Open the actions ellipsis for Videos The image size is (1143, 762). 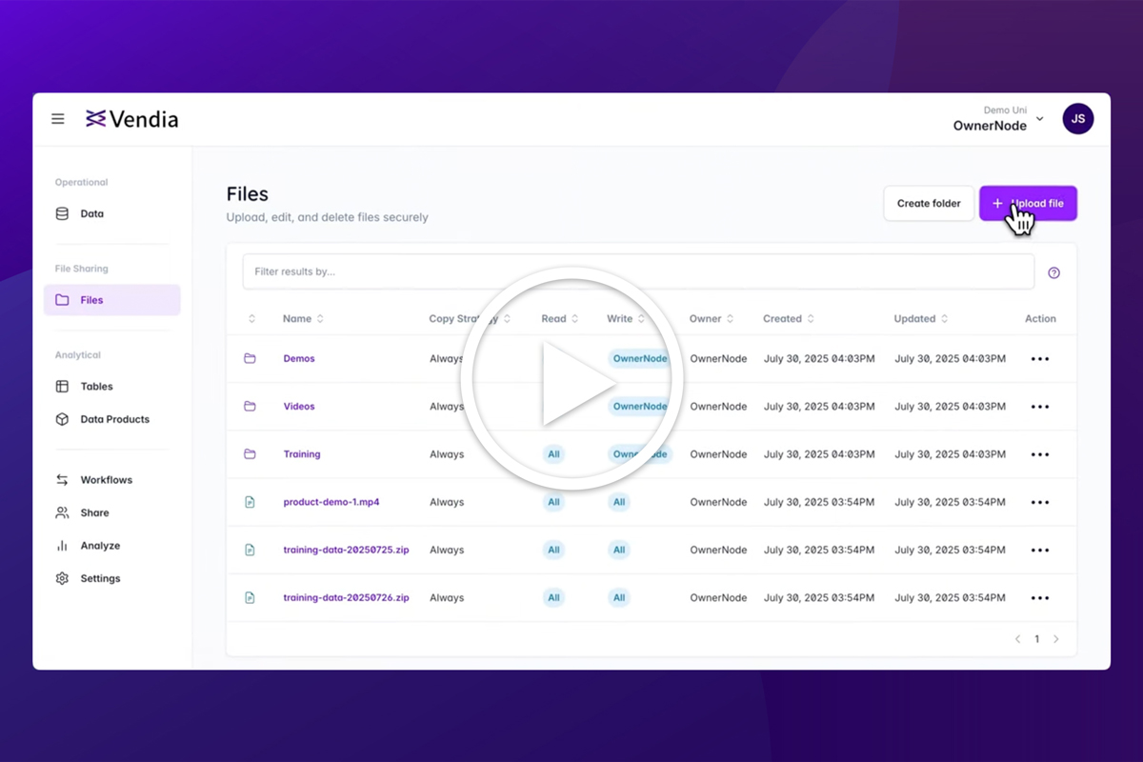1040,407
